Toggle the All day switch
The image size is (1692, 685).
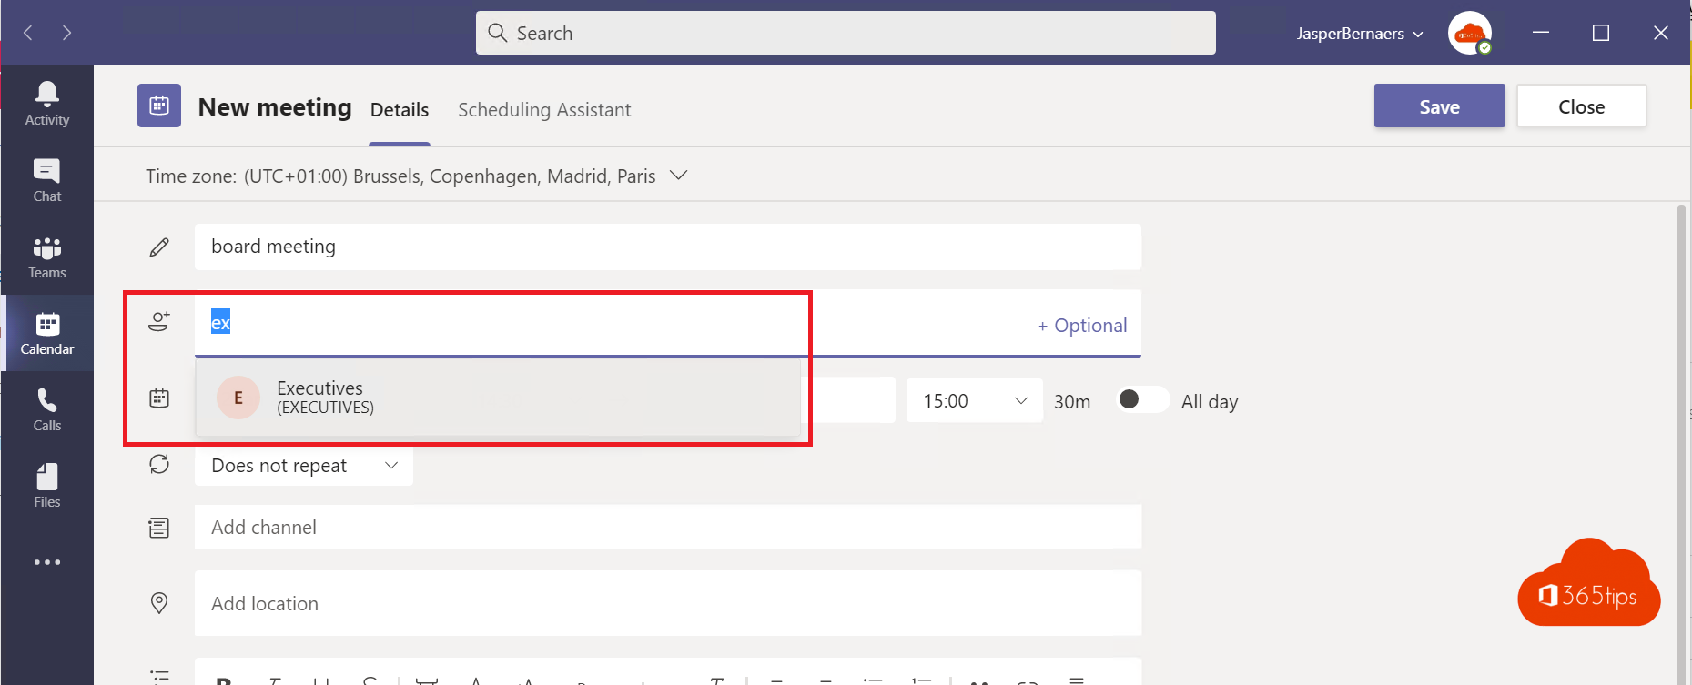(x=1142, y=399)
